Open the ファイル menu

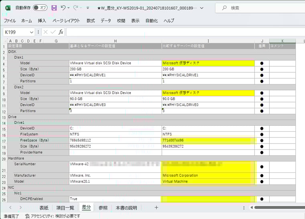click(x=10, y=20)
